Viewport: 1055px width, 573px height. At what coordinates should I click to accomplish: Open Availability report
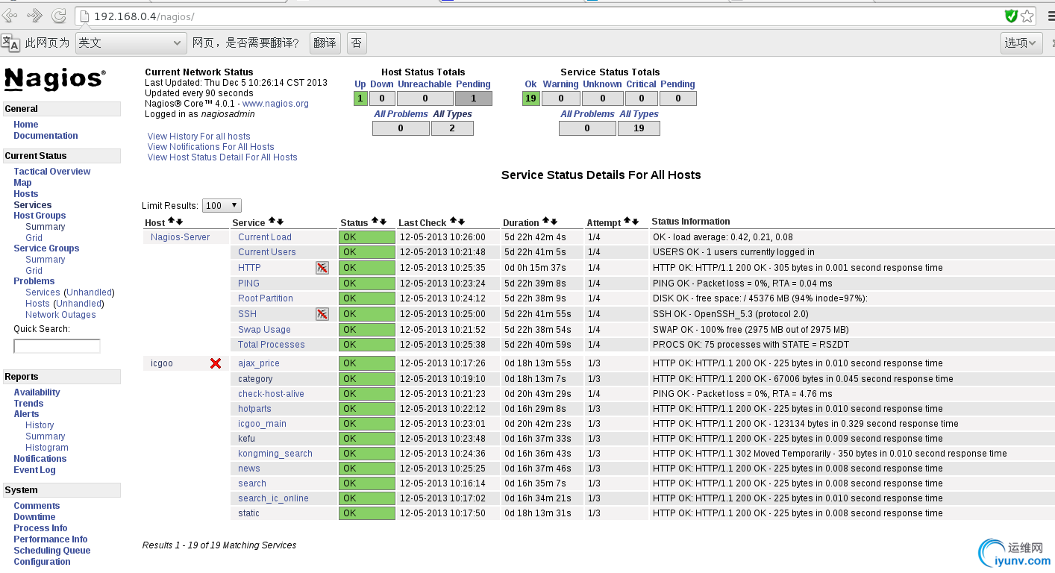[37, 392]
